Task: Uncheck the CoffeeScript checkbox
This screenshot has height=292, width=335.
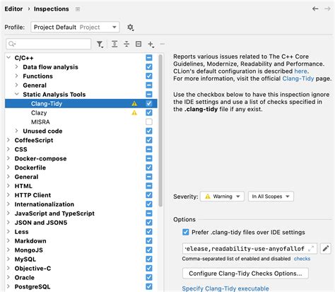Action: tap(149, 140)
